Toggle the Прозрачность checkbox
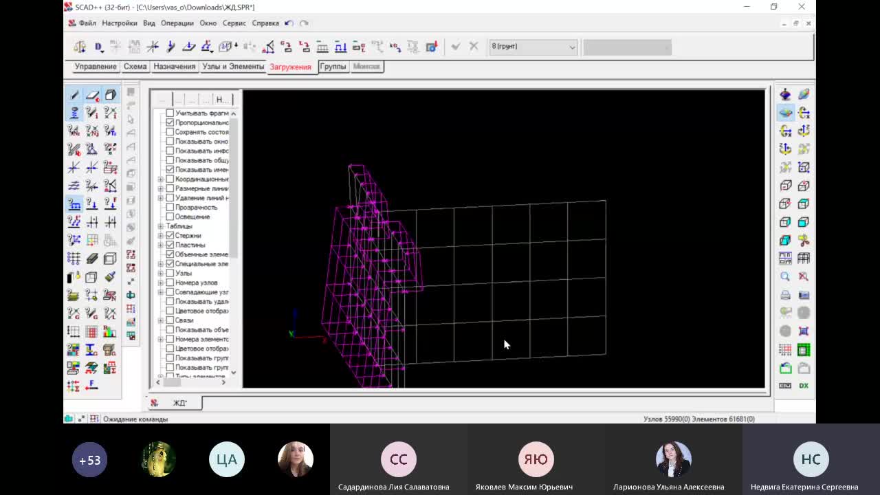Image resolution: width=880 pixels, height=495 pixels. tap(170, 207)
